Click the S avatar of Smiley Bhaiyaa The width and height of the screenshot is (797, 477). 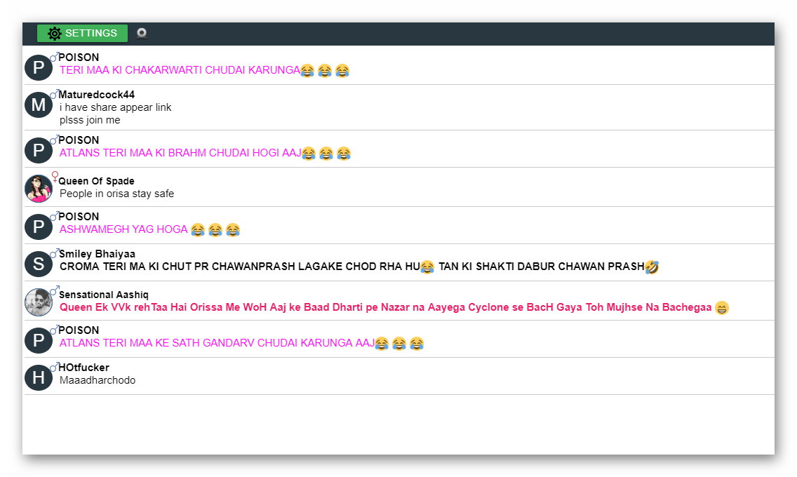pos(39,264)
